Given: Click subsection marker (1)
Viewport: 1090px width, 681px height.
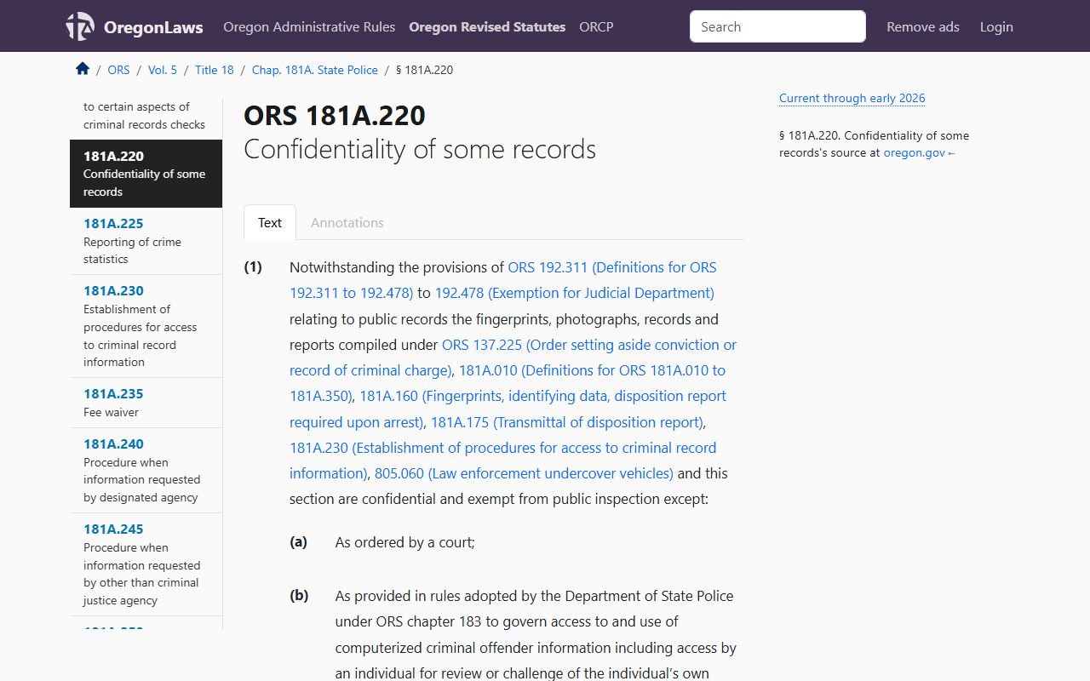Looking at the screenshot, I should coord(253,266).
